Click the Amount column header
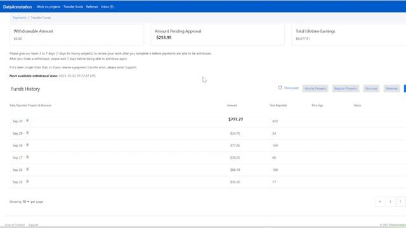Viewport: 406px width, 228px height. (x=232, y=105)
